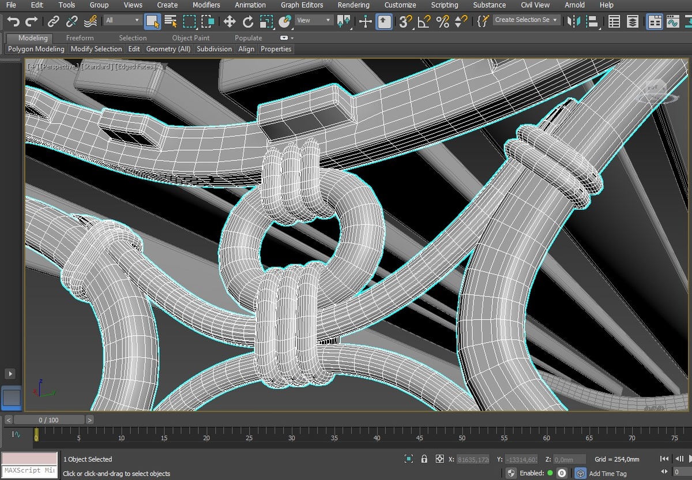Toggle the Selection Lock padlock
692x480 pixels.
coord(424,459)
